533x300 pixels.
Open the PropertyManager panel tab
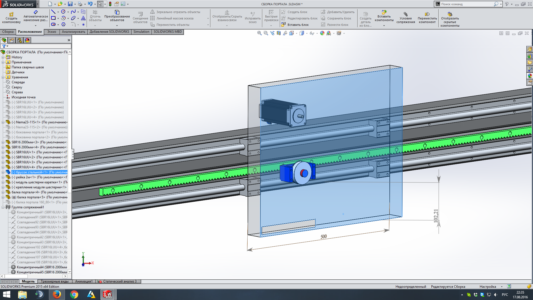click(x=12, y=40)
